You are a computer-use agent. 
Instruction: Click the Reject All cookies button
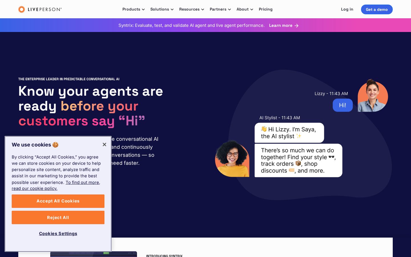58,218
